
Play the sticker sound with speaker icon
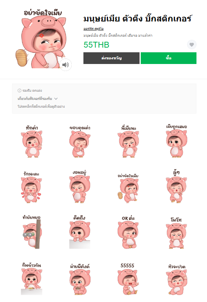point(65,65)
